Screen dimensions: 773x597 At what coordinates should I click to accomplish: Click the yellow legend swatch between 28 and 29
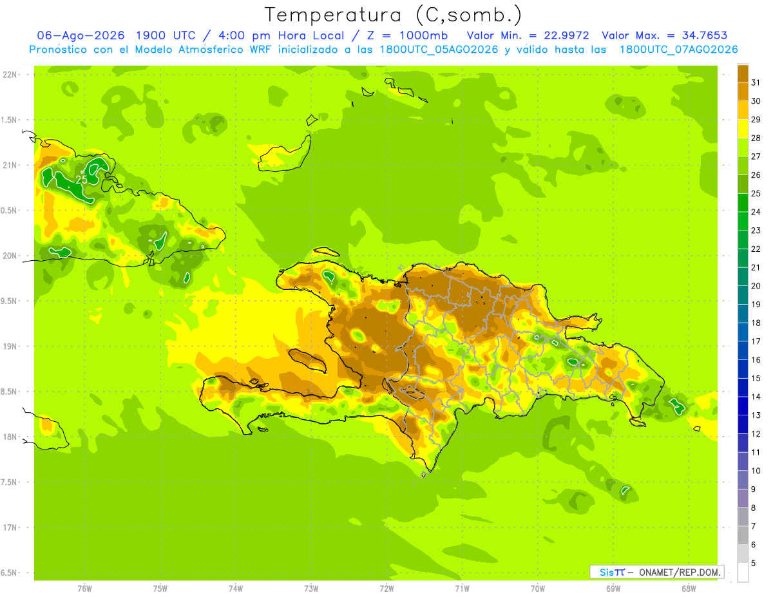[x=743, y=128]
